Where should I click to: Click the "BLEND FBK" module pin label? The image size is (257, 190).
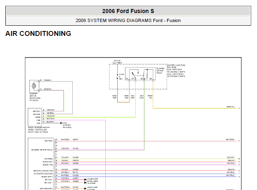tap(48, 165)
